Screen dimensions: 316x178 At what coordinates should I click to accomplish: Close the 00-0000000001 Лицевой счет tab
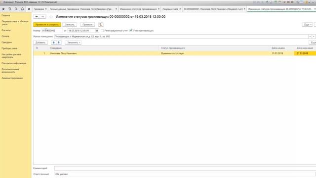[x=244, y=9]
